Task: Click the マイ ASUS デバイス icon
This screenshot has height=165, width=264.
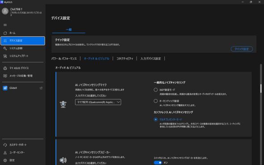Action: point(5,68)
